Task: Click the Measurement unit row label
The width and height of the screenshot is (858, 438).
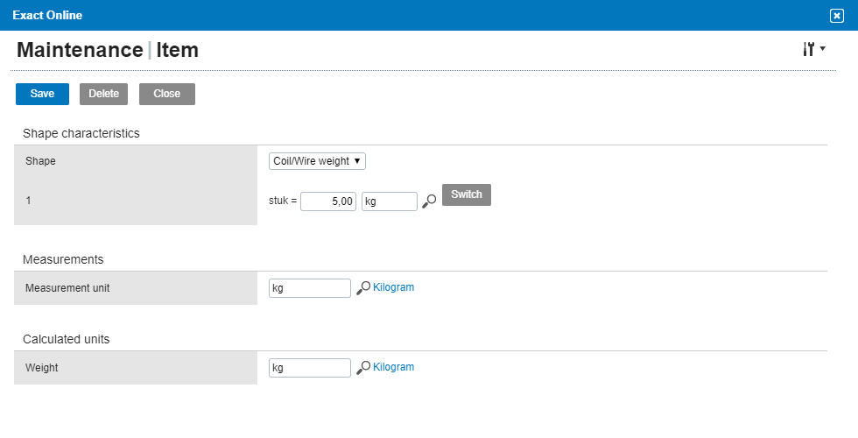Action: coord(67,288)
